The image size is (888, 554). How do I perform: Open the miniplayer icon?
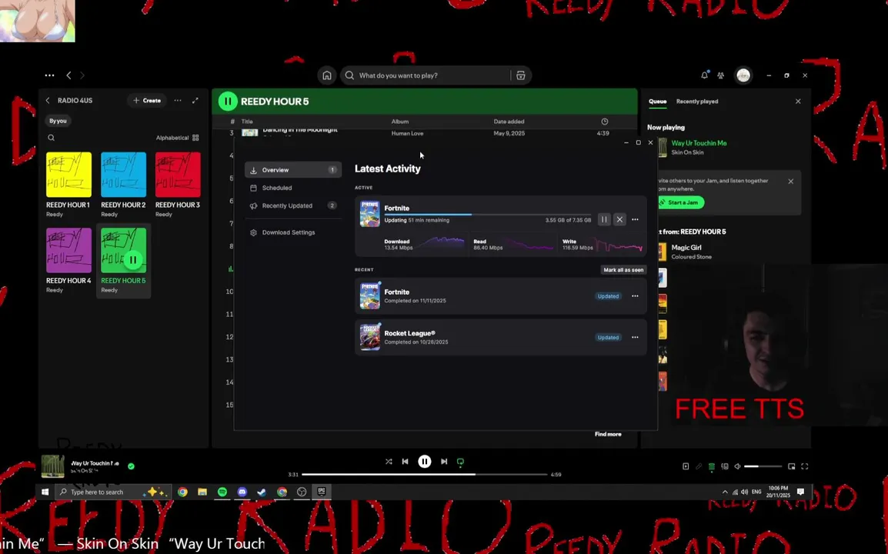click(791, 466)
